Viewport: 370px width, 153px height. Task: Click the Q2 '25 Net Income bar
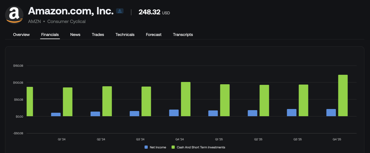click(x=253, y=113)
